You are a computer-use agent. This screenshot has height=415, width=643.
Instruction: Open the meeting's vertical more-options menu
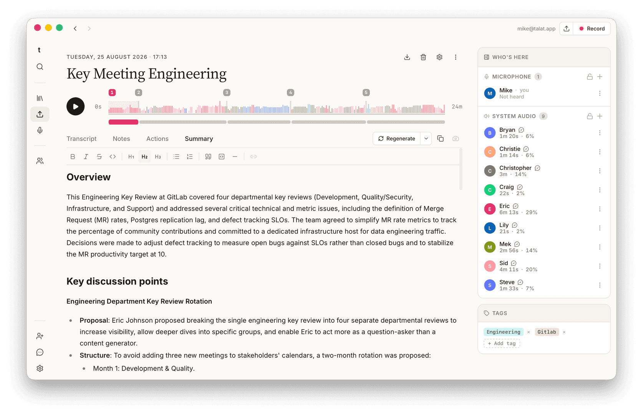(456, 57)
